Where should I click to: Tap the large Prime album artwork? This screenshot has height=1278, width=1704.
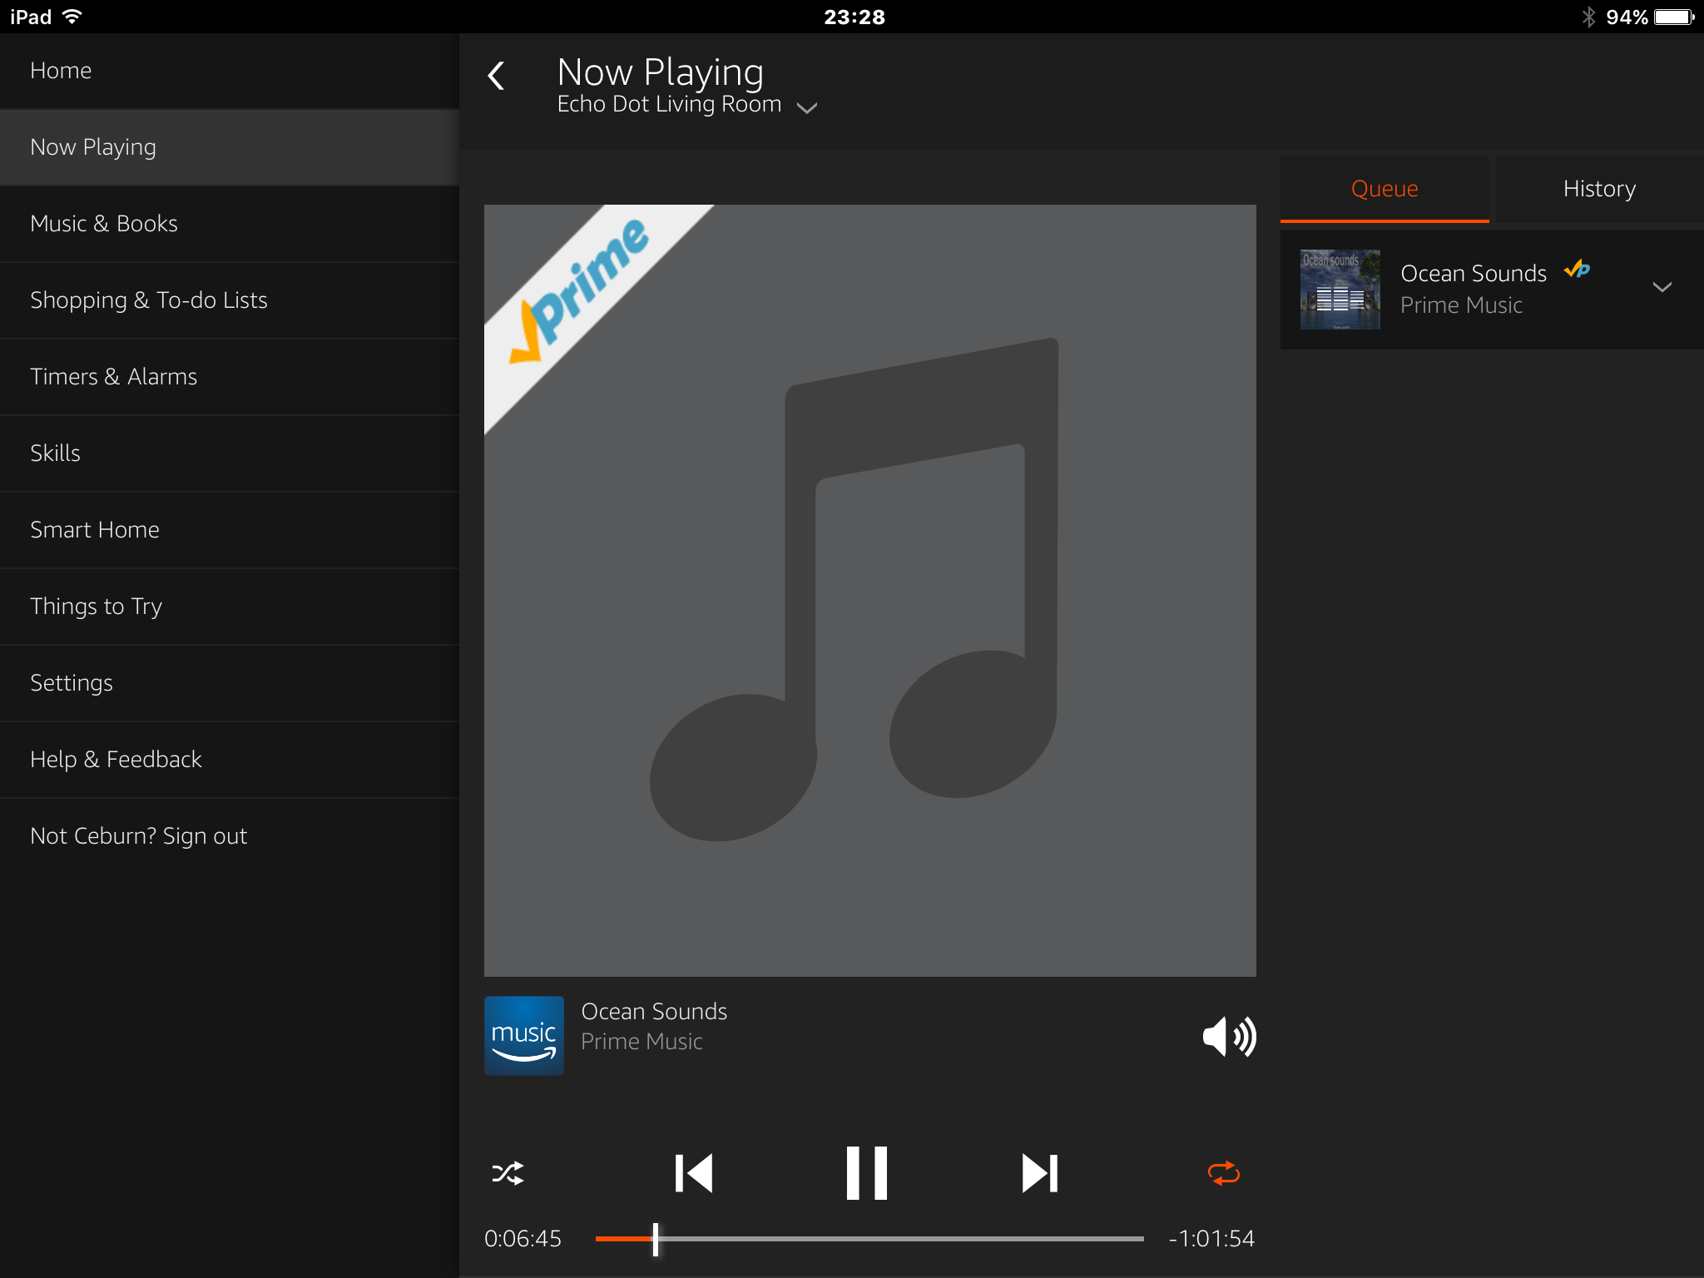870,591
